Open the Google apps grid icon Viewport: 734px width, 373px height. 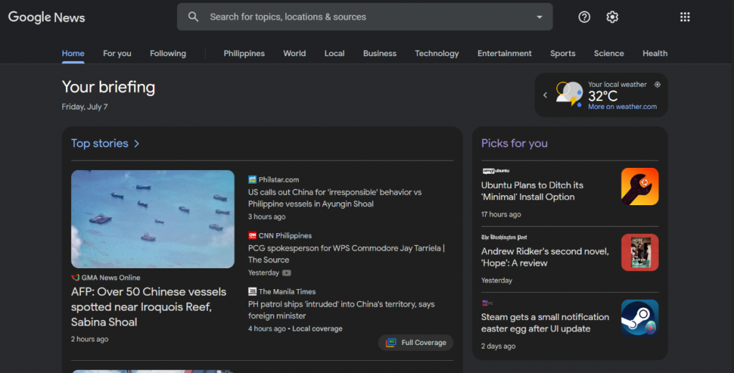tap(685, 17)
